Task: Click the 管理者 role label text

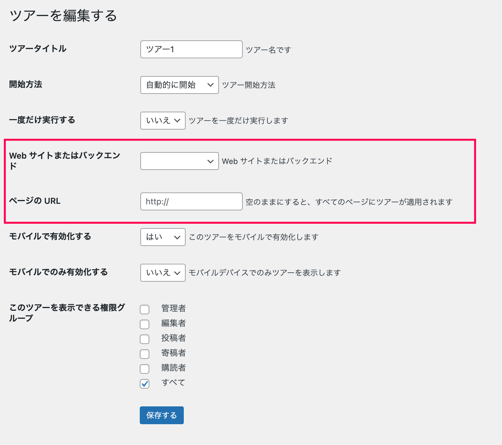Action: pos(174,308)
